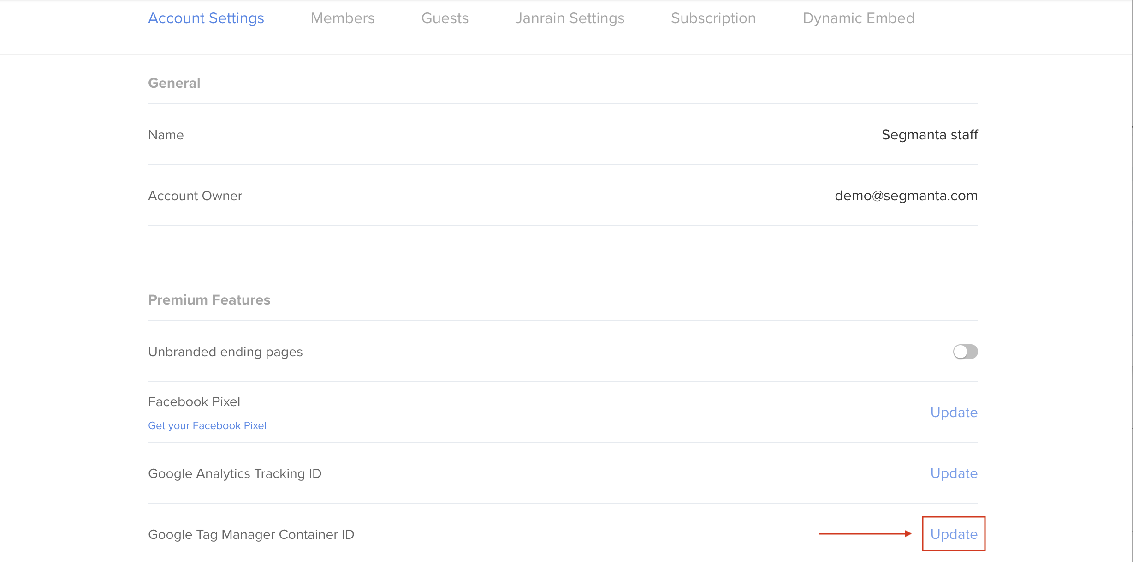Click the General section heading
Viewport: 1133px width, 562px height.
[174, 83]
